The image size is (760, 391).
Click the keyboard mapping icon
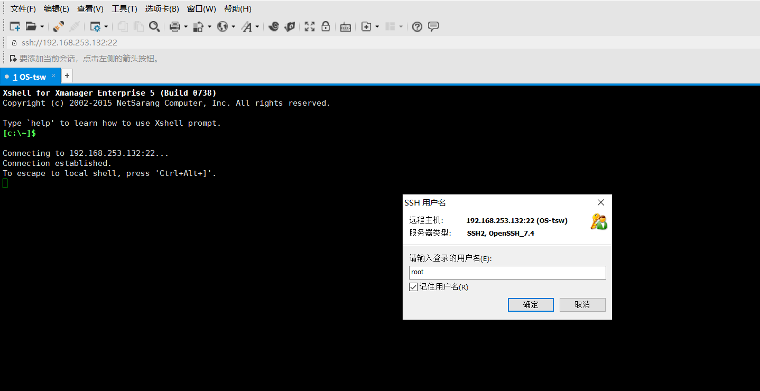point(346,26)
